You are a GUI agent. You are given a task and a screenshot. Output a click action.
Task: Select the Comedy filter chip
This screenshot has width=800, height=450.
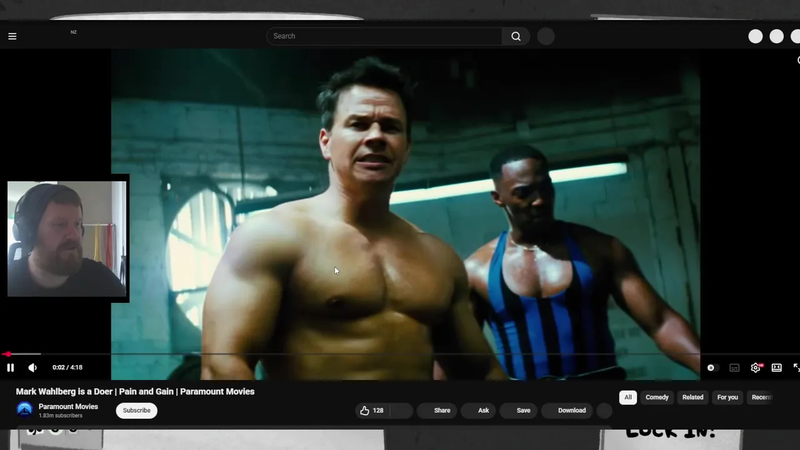point(657,397)
